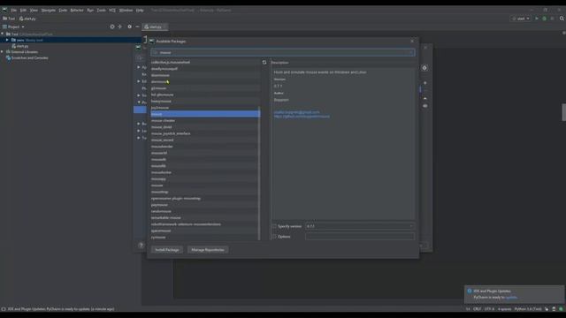The width and height of the screenshot is (566, 318).
Task: Open the VCS menu
Action: click(112, 10)
